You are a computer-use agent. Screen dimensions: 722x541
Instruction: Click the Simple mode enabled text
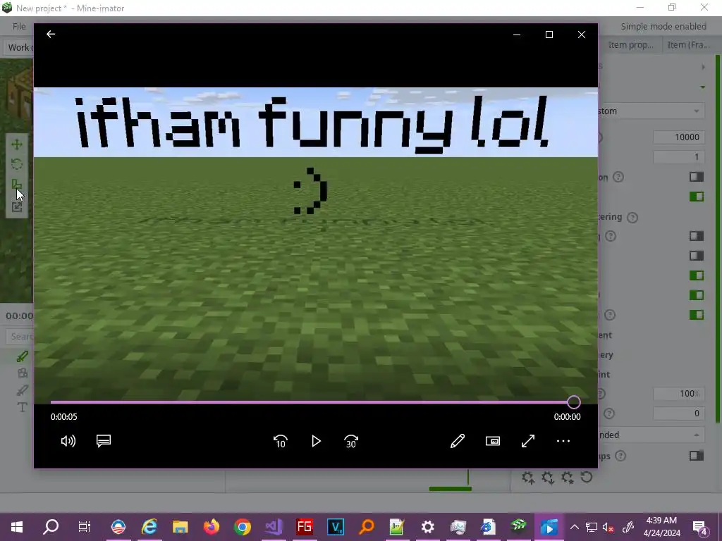pyautogui.click(x=663, y=26)
